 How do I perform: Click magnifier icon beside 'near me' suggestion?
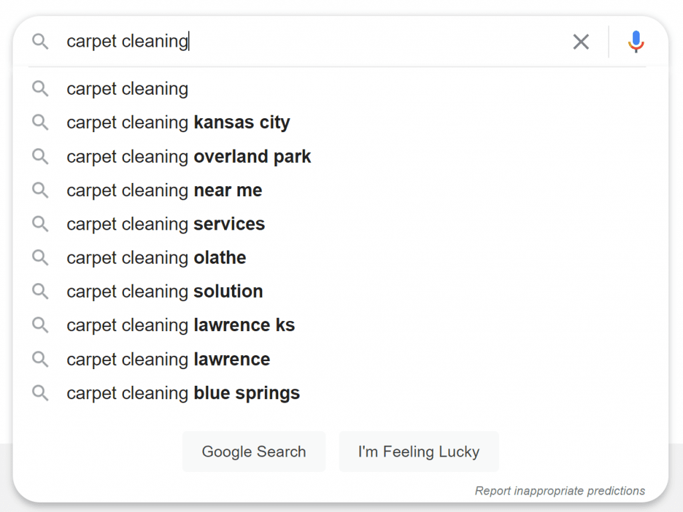[40, 190]
